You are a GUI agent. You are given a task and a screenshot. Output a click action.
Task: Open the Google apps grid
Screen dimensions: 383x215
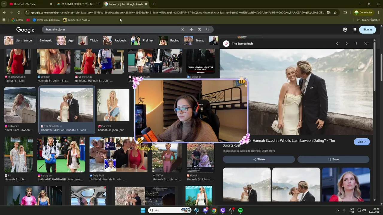pos(354,30)
